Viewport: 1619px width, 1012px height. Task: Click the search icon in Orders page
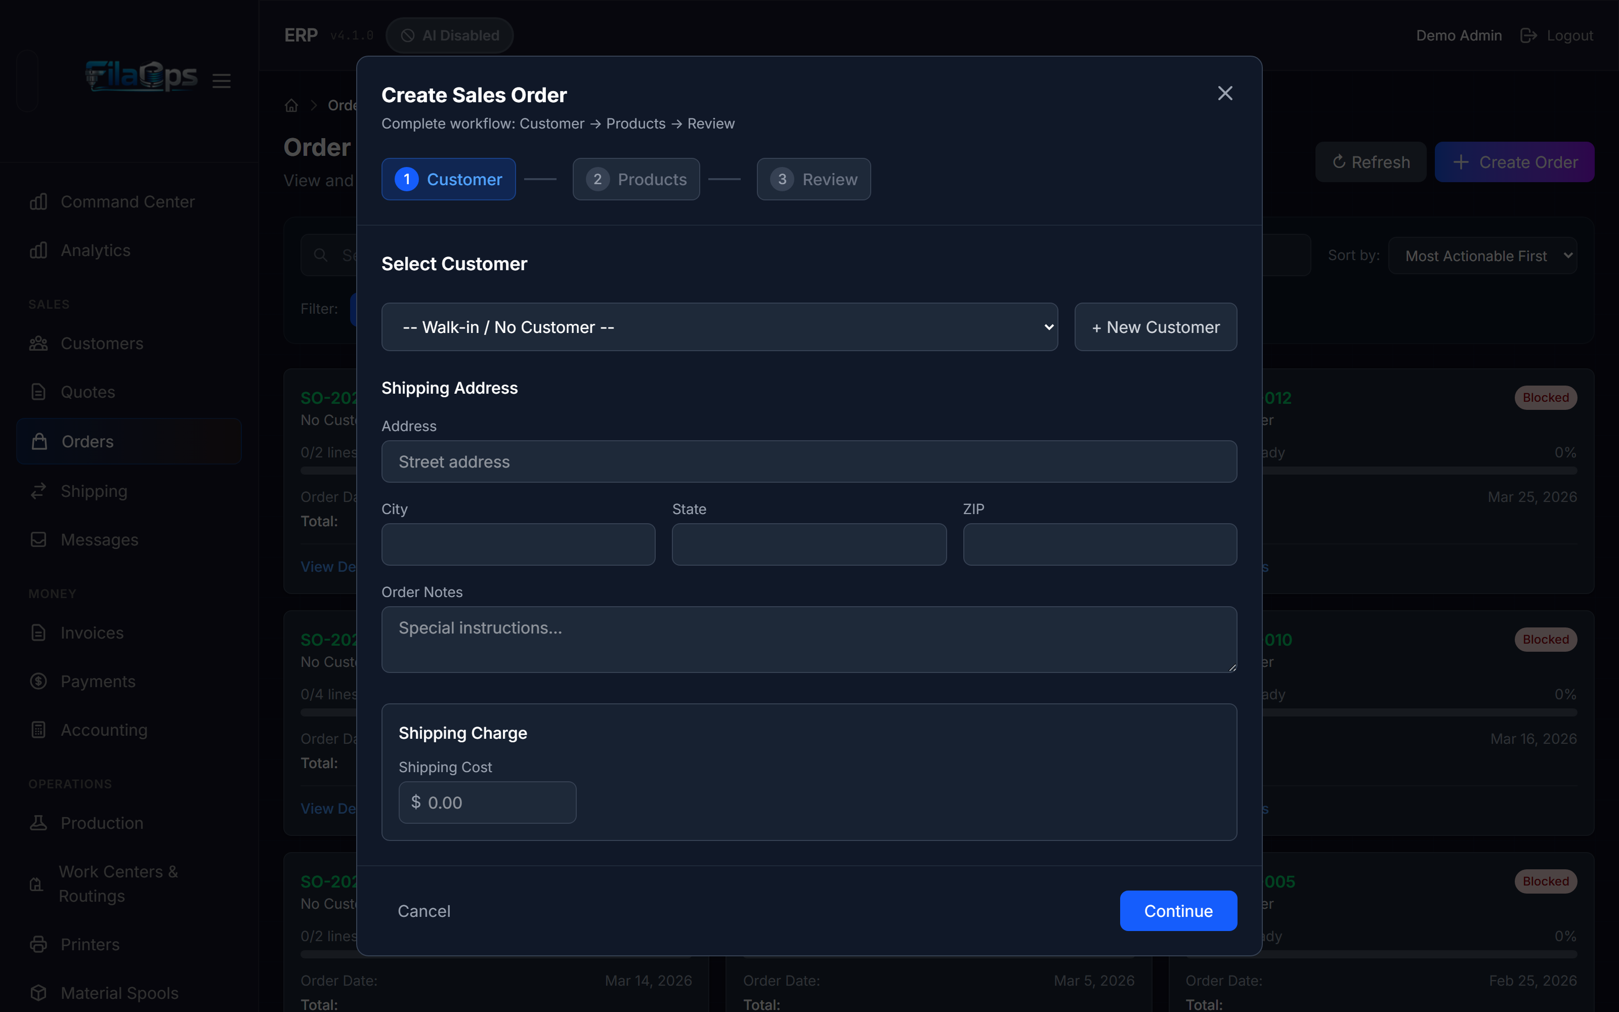tap(320, 255)
